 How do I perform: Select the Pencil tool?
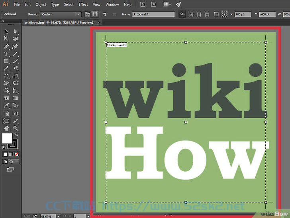click(6, 68)
